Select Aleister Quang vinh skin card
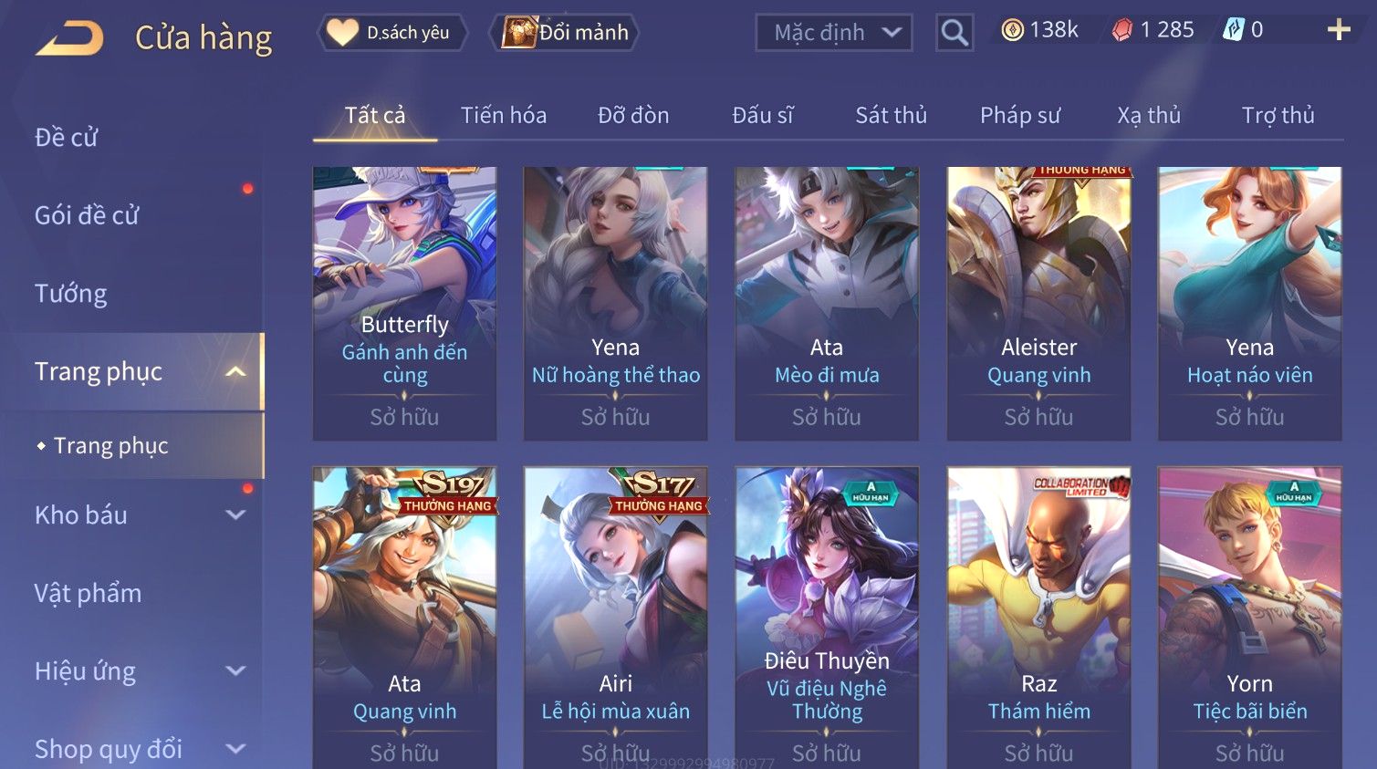1377x769 pixels. (1038, 303)
